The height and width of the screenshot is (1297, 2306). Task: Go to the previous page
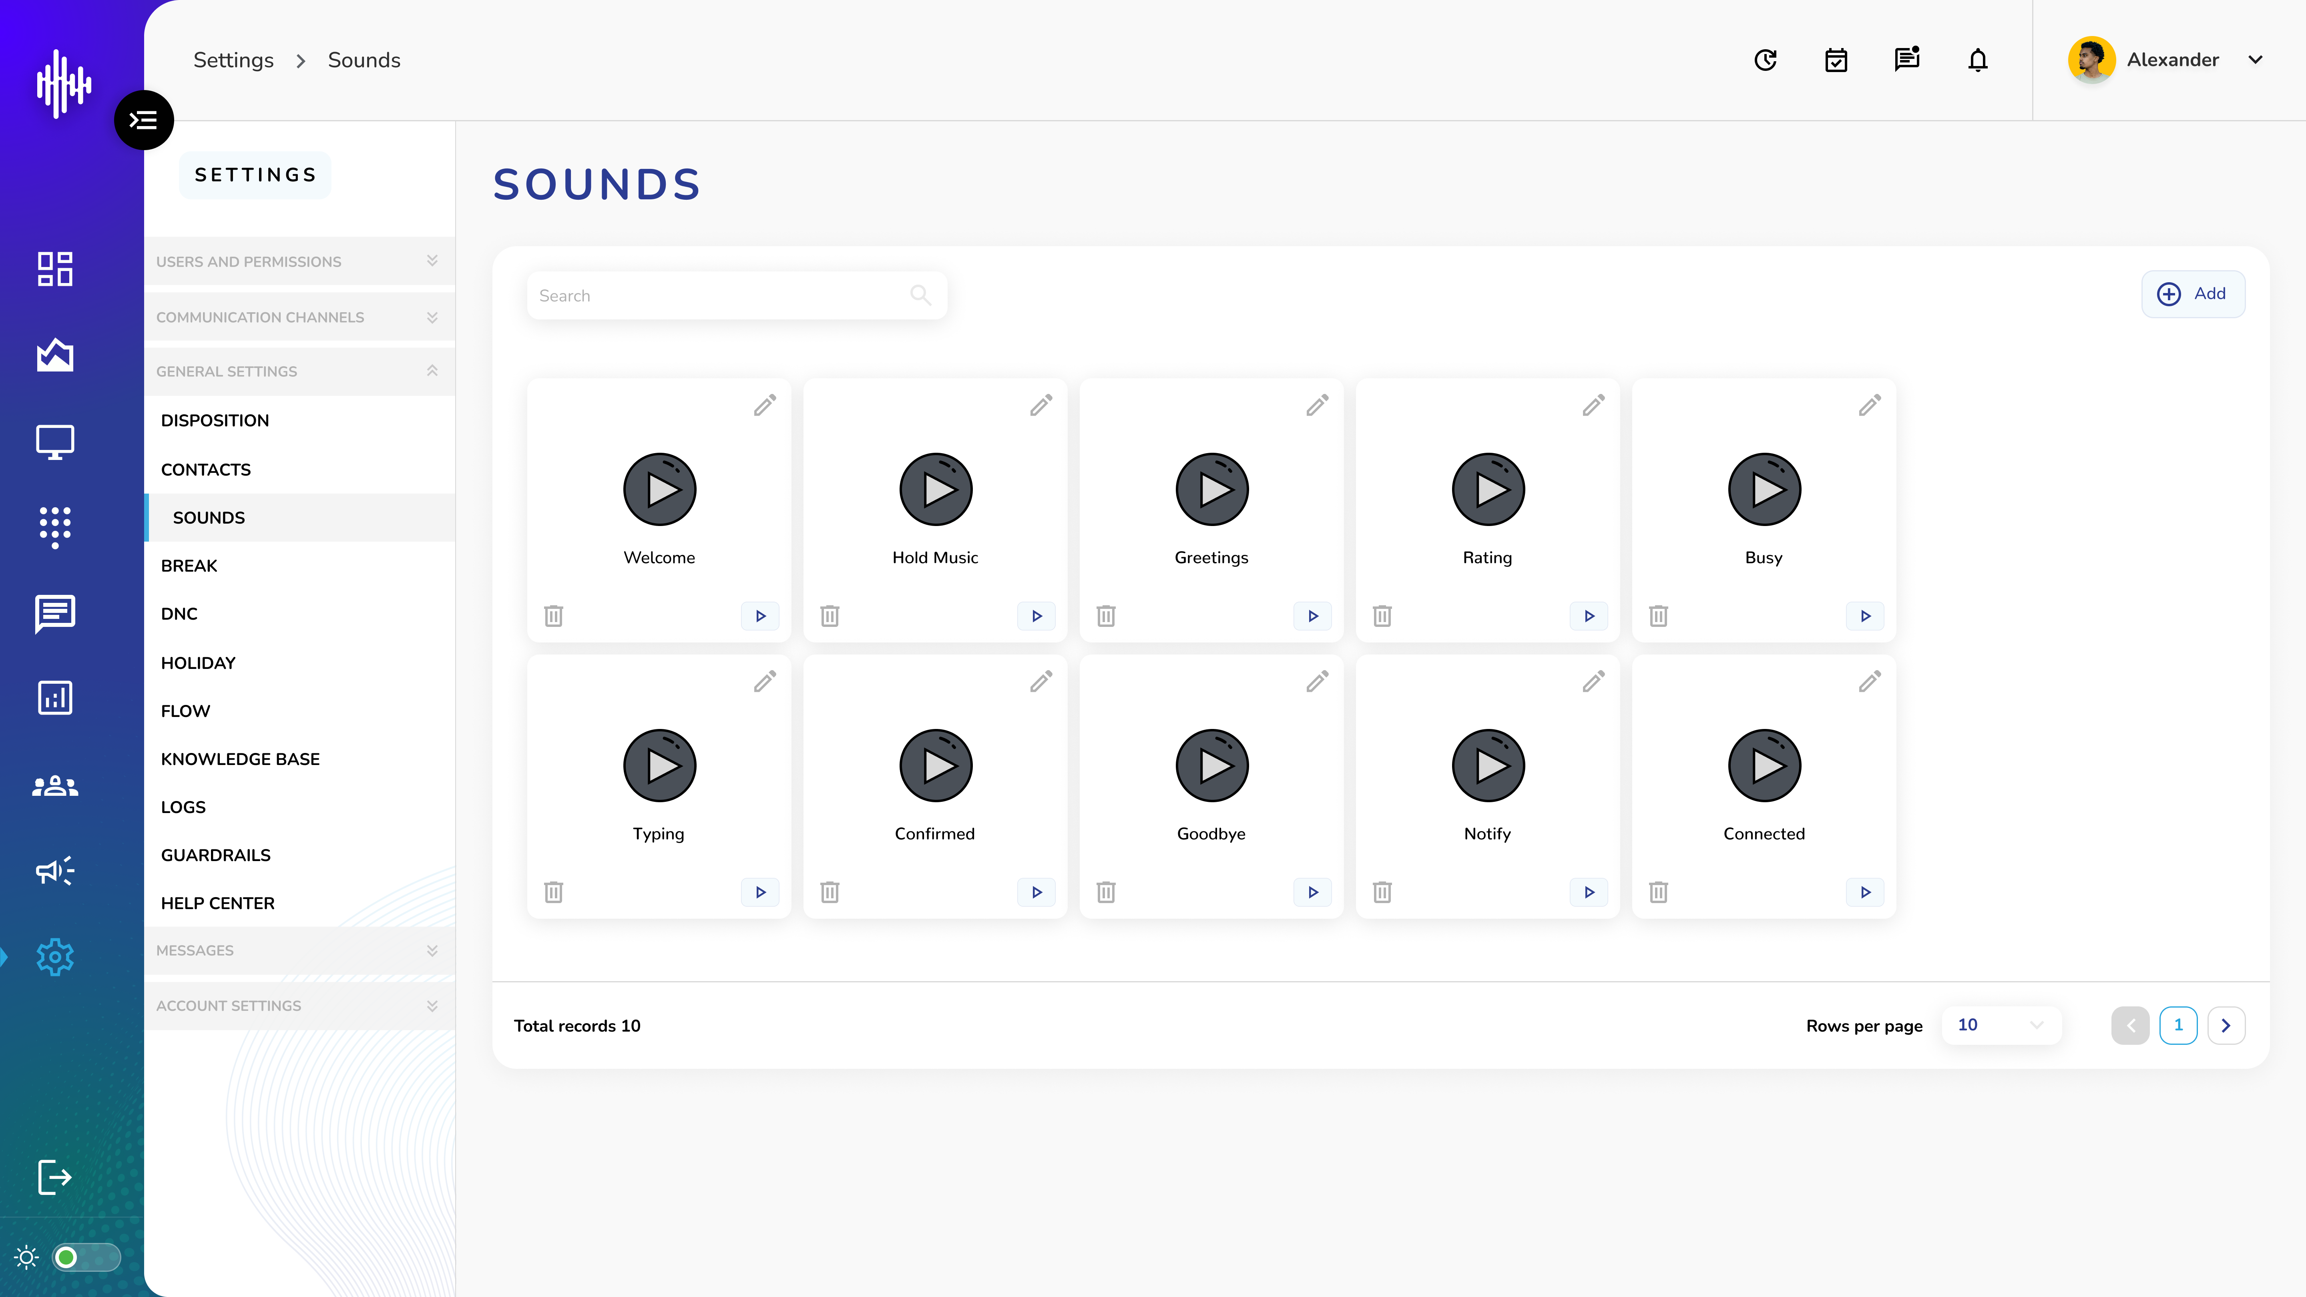(x=2130, y=1026)
